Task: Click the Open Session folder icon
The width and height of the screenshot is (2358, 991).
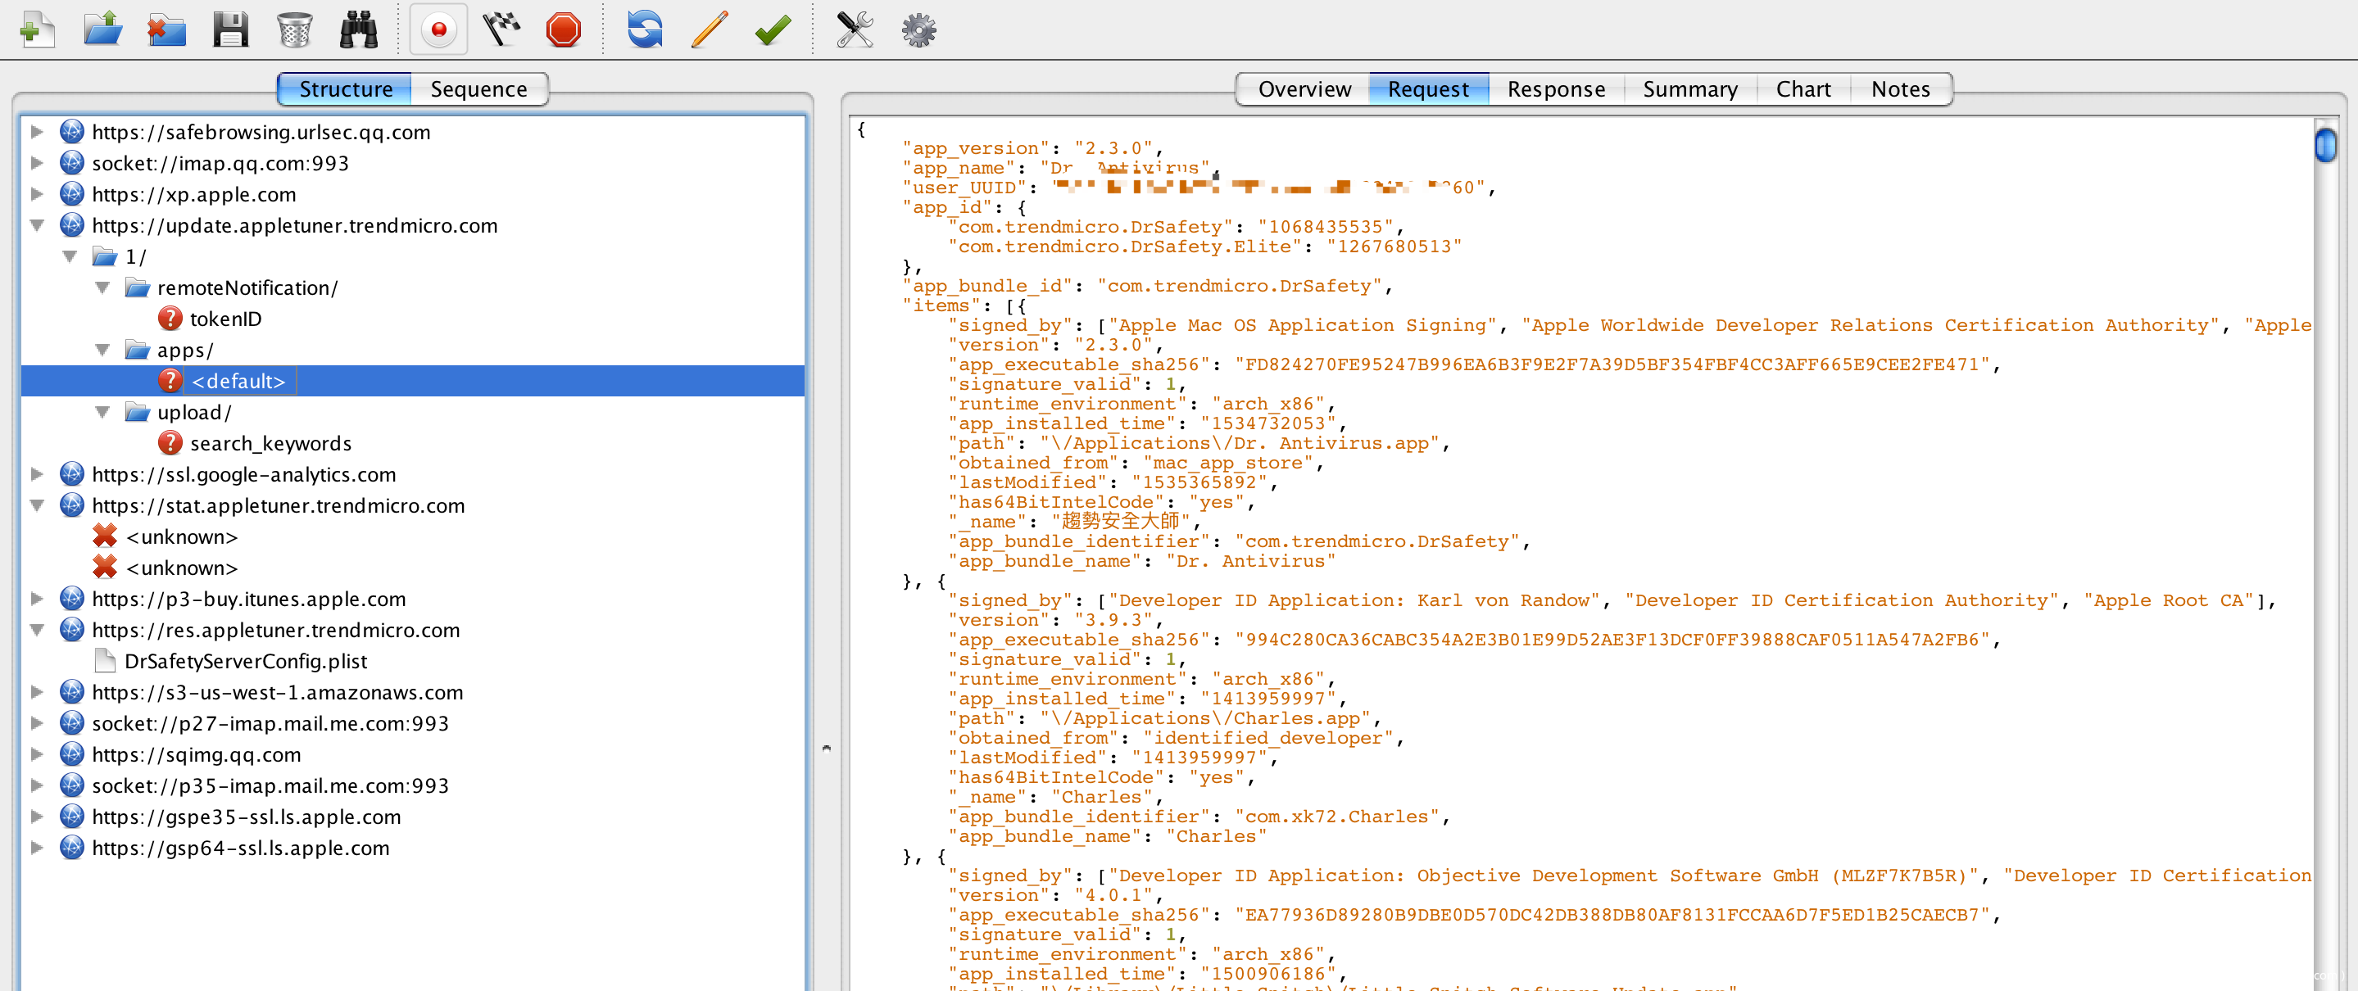Action: coord(102,30)
